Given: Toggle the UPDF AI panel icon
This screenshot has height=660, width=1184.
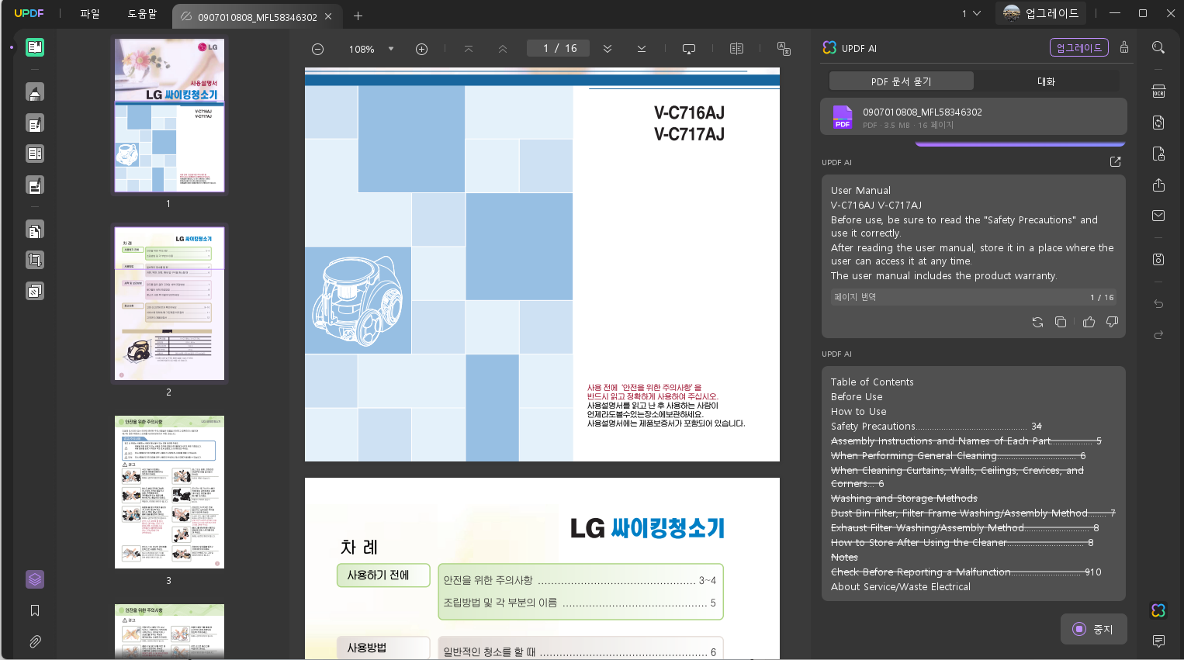Looking at the screenshot, I should pyautogui.click(x=1158, y=610).
